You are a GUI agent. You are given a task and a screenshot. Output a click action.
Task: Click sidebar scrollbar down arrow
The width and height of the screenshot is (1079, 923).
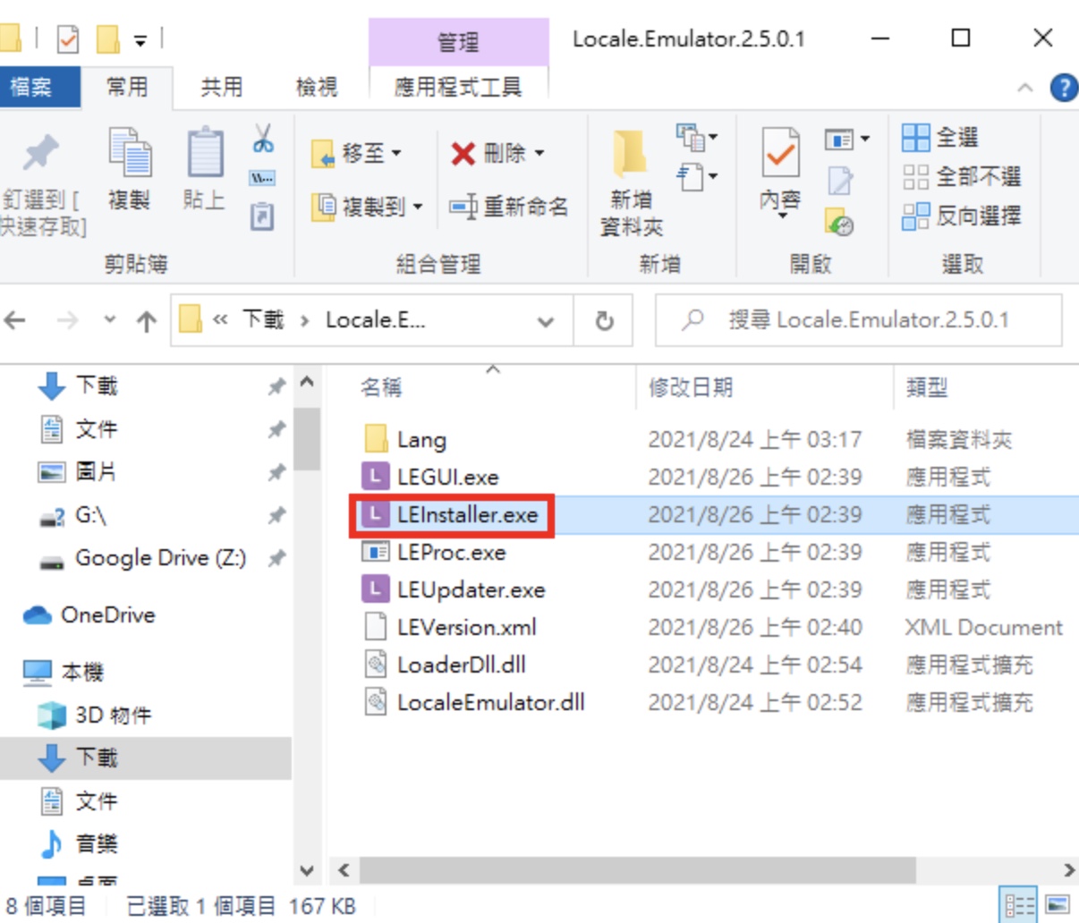coord(307,870)
